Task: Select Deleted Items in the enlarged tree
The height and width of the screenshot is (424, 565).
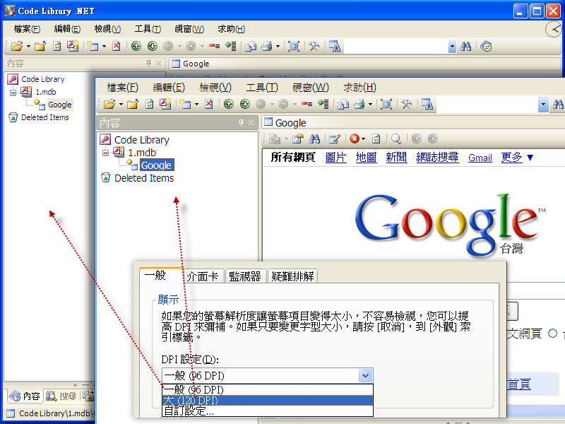Action: 144,178
